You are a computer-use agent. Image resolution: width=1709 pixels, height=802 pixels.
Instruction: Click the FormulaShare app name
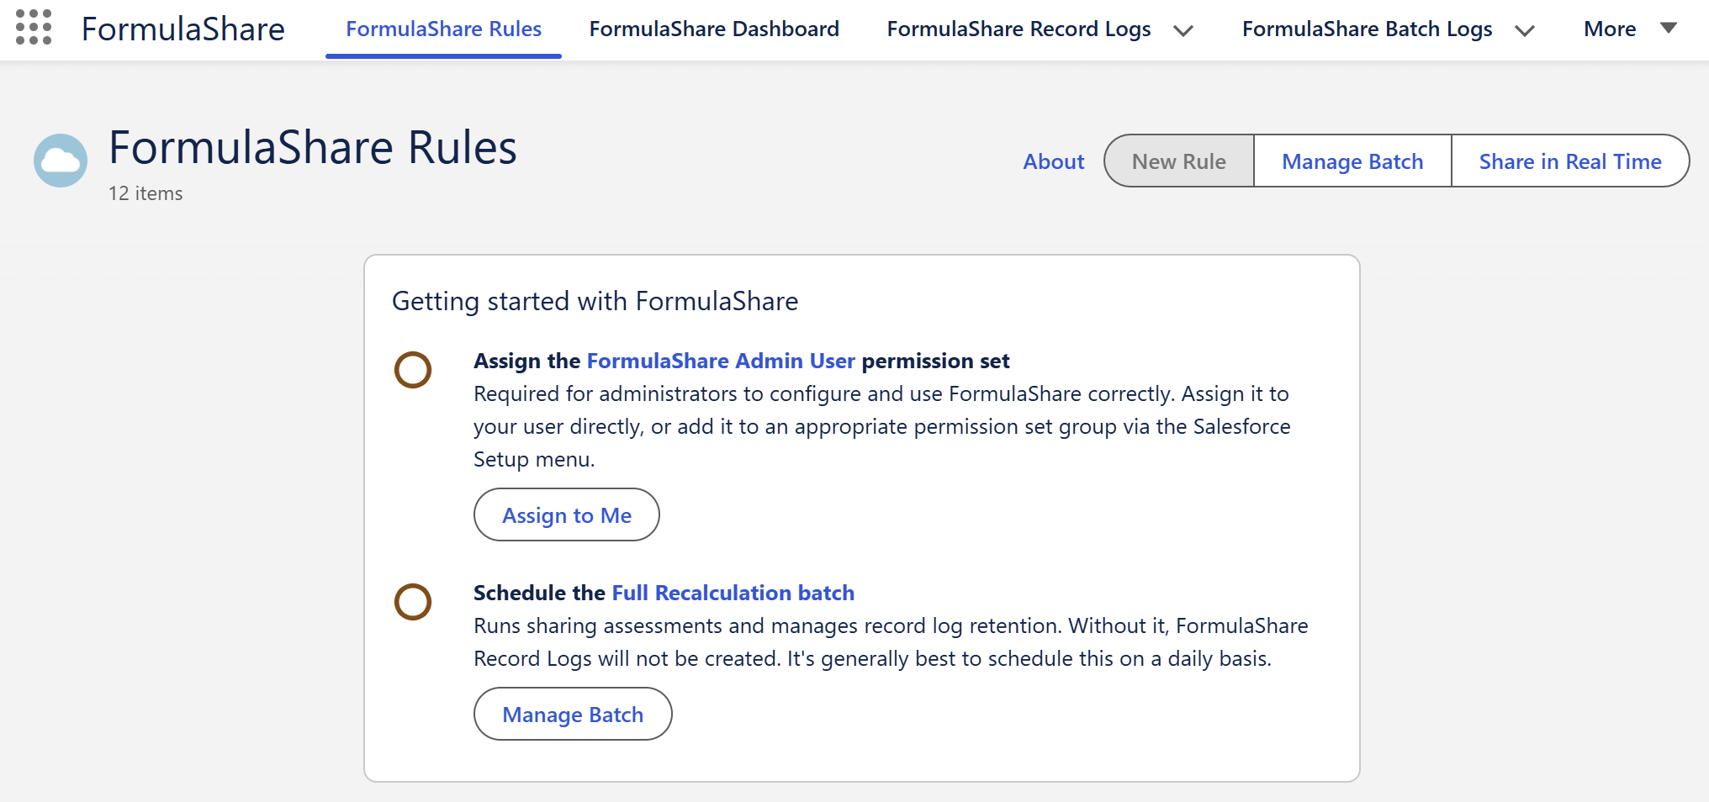(183, 29)
